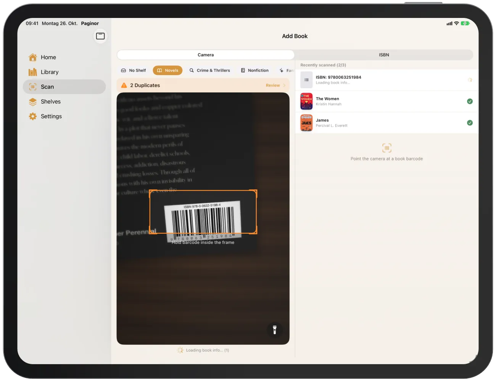Select the Scan sidebar item
Viewport: 496px width, 381px height.
(x=64, y=87)
